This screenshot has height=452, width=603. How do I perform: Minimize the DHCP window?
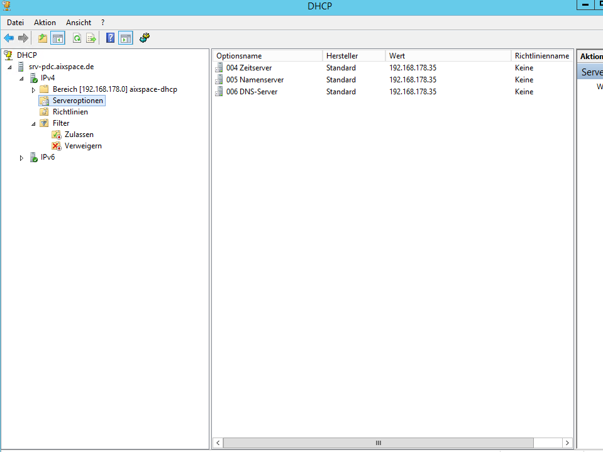pos(585,4)
